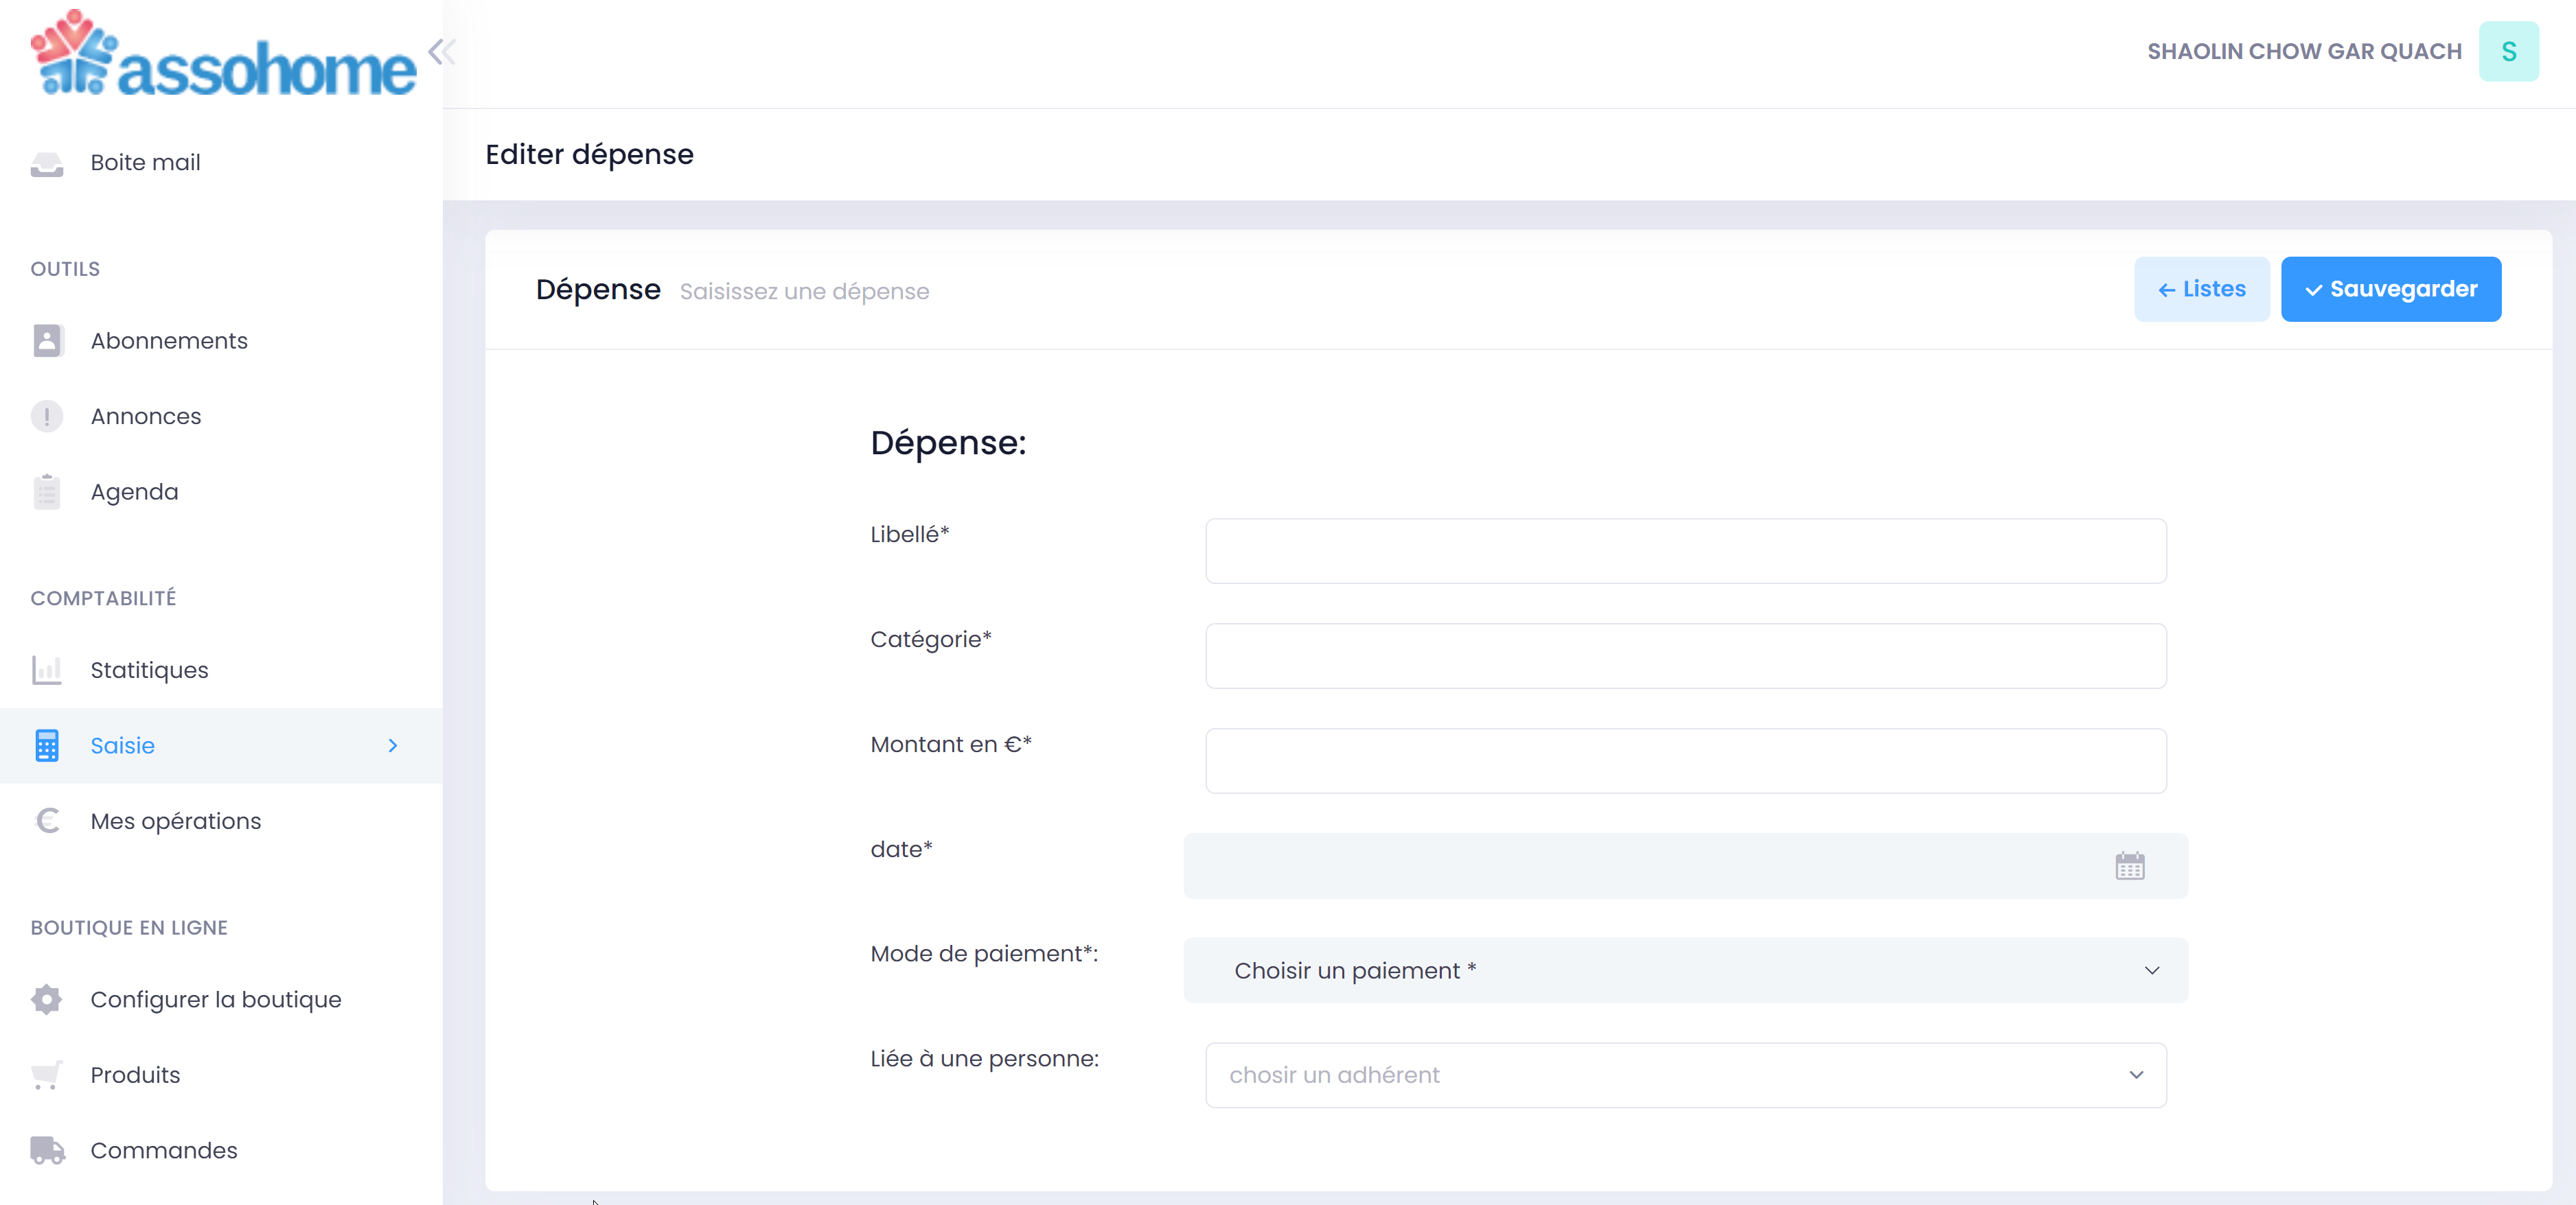Collapse sidebar with the double chevron

(441, 52)
